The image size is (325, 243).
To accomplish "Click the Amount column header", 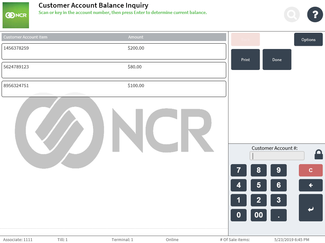I will (136, 37).
